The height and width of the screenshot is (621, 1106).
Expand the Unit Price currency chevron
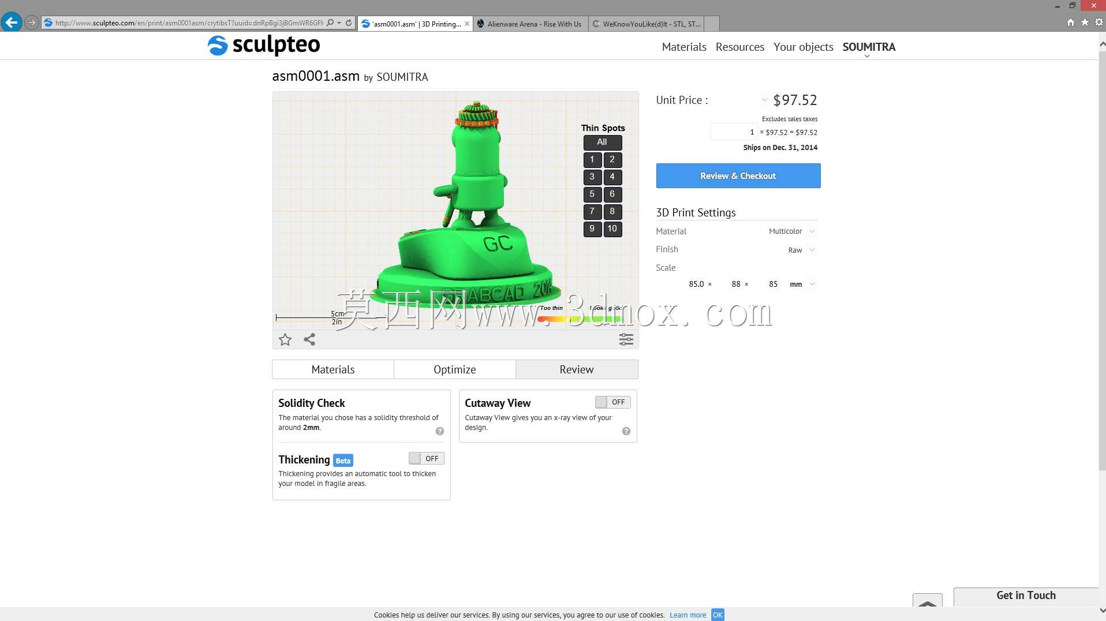coord(764,100)
